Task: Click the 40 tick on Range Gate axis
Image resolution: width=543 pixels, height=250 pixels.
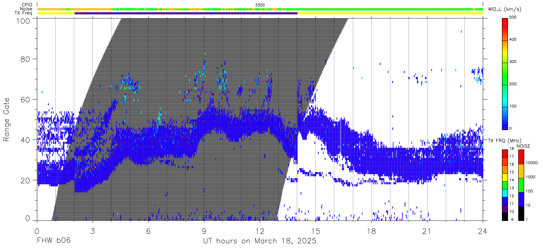Action: pos(26,140)
